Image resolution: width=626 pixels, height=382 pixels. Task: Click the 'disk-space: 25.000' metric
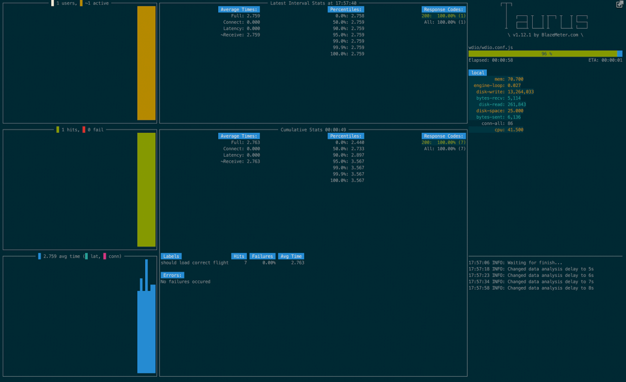tap(500, 111)
